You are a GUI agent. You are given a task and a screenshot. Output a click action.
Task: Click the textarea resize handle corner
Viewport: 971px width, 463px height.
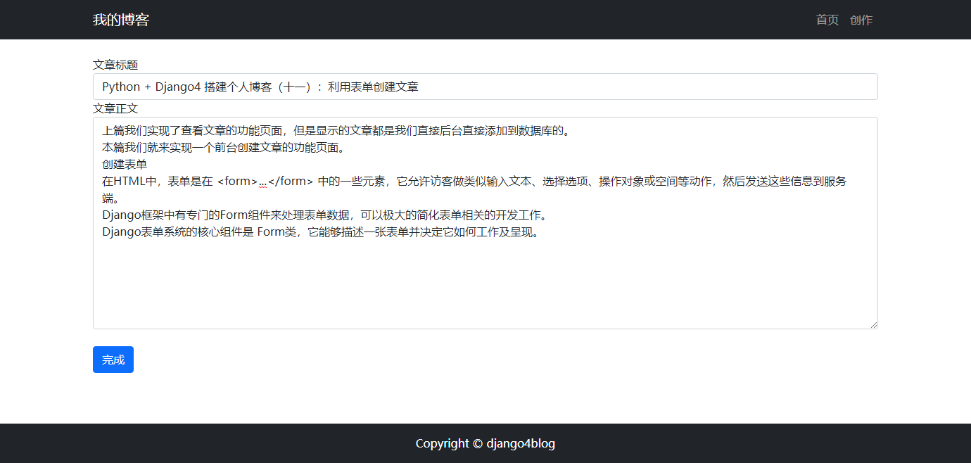873,324
